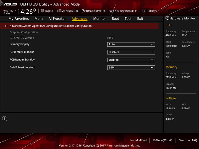This screenshot has width=199, height=149.
Task: Switch to the Main tab
Action: 39,19
